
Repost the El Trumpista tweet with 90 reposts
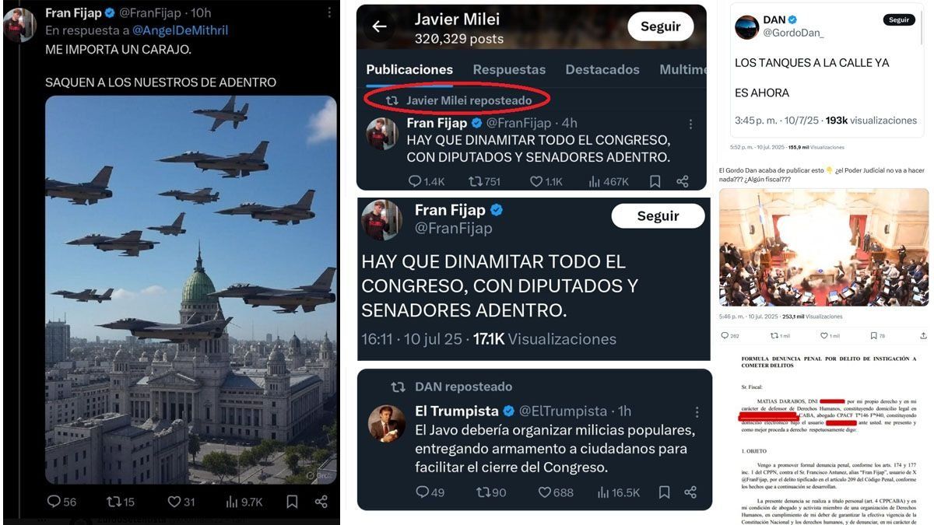point(490,492)
